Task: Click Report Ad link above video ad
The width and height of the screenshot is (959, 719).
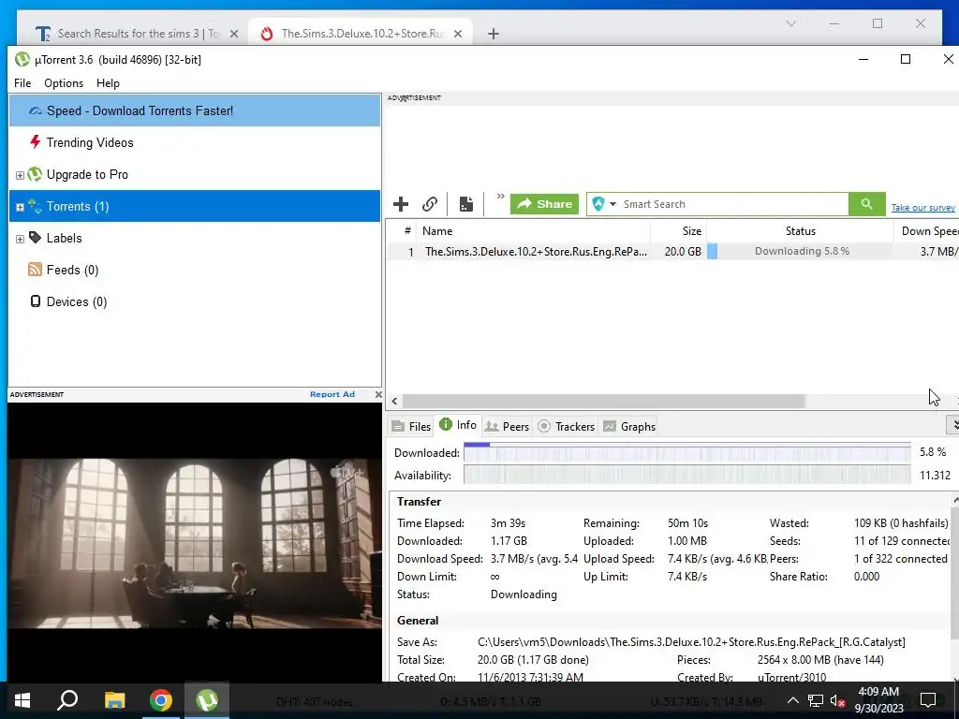Action: coord(332,394)
